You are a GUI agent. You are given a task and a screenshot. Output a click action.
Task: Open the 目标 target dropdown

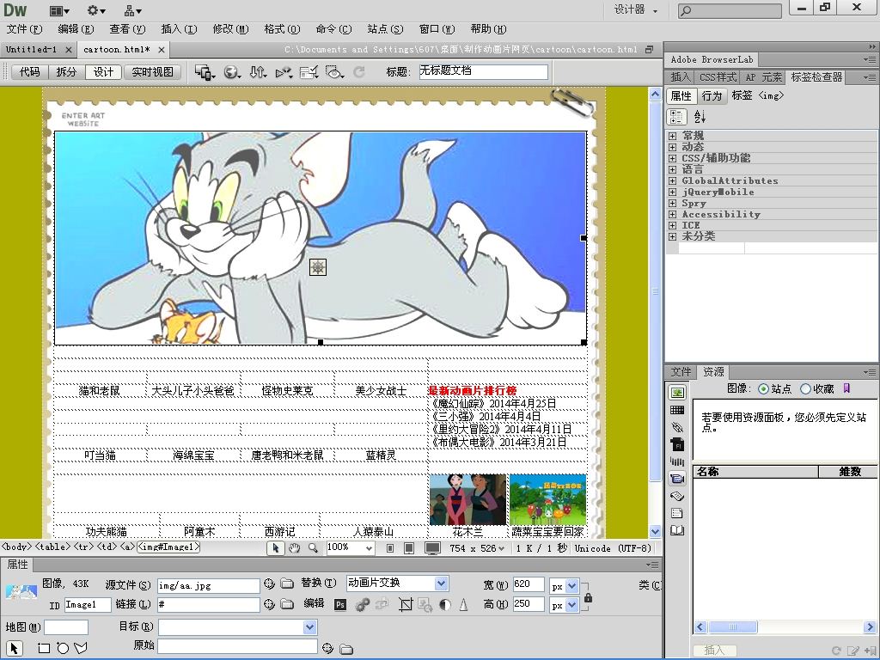coord(309,626)
